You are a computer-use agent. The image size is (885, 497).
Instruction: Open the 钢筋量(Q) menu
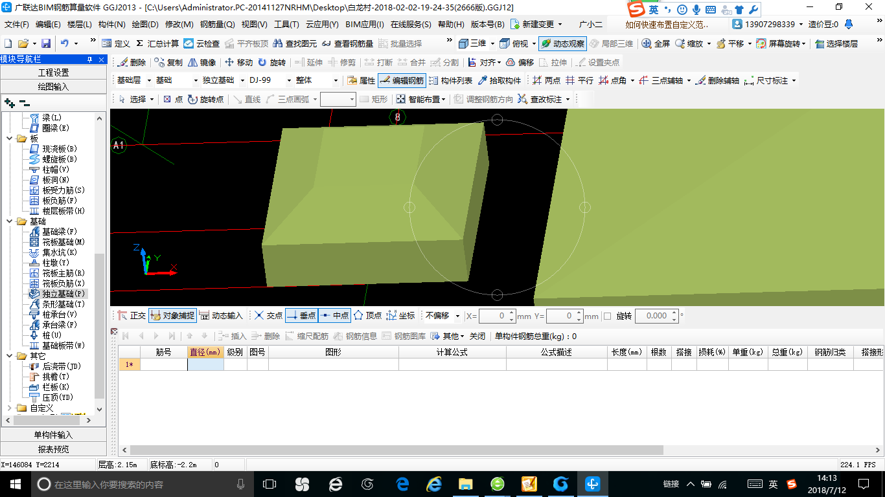tap(218, 24)
